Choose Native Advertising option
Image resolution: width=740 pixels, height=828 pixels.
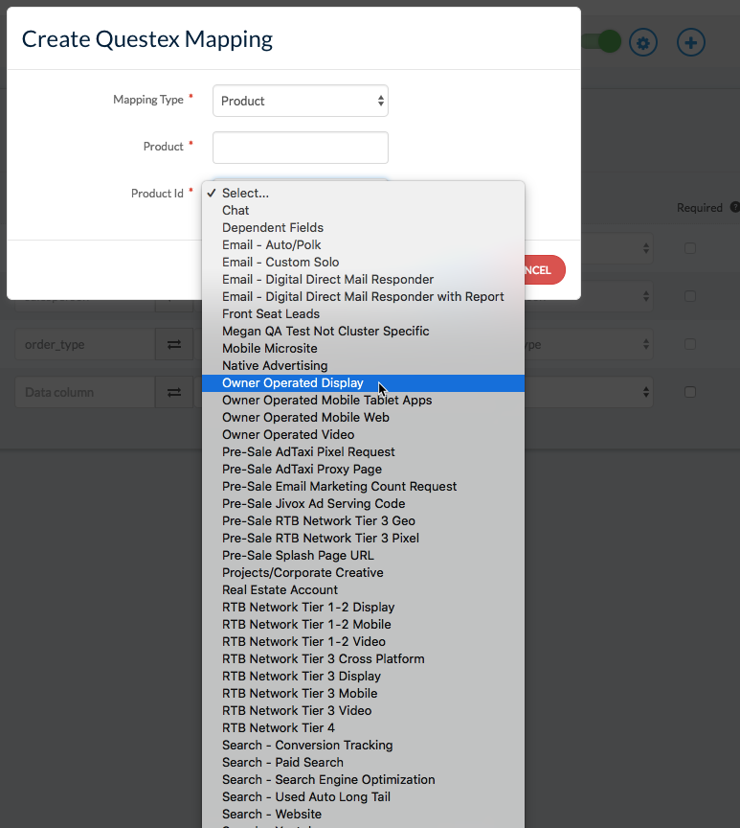click(363, 366)
